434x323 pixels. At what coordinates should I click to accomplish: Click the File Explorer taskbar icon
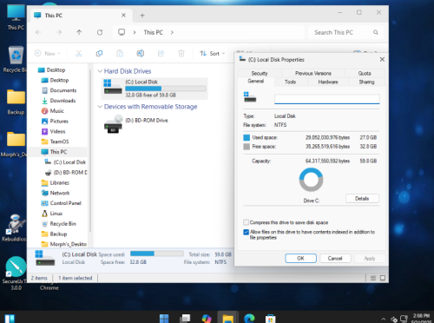[227, 319]
